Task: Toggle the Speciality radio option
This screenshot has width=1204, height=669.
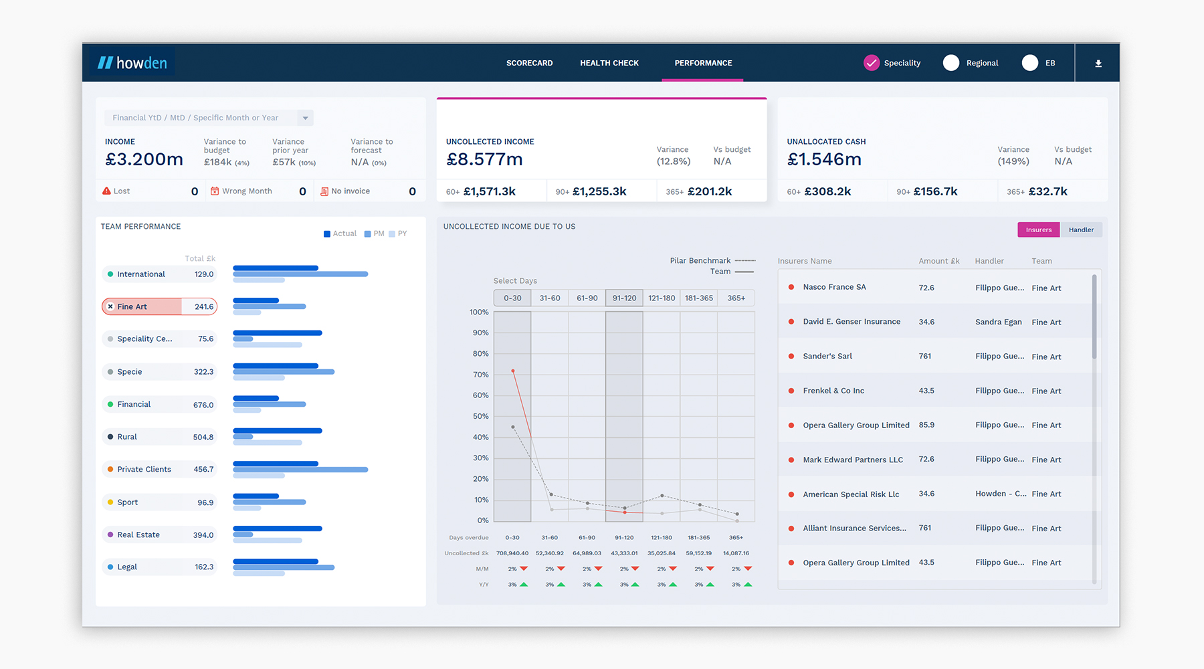Action: (871, 63)
